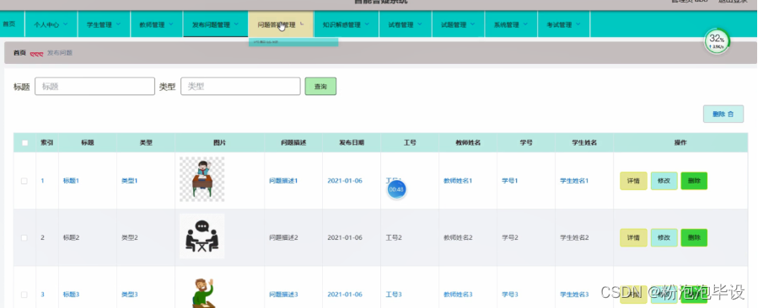Click 详情 for row 标题2

click(633, 237)
